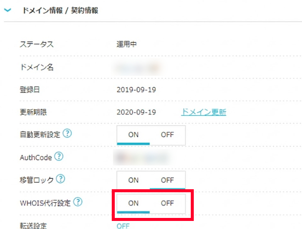This screenshot has width=302, height=229.
Task: Click the 運用中 status text
Action: pyautogui.click(x=127, y=44)
